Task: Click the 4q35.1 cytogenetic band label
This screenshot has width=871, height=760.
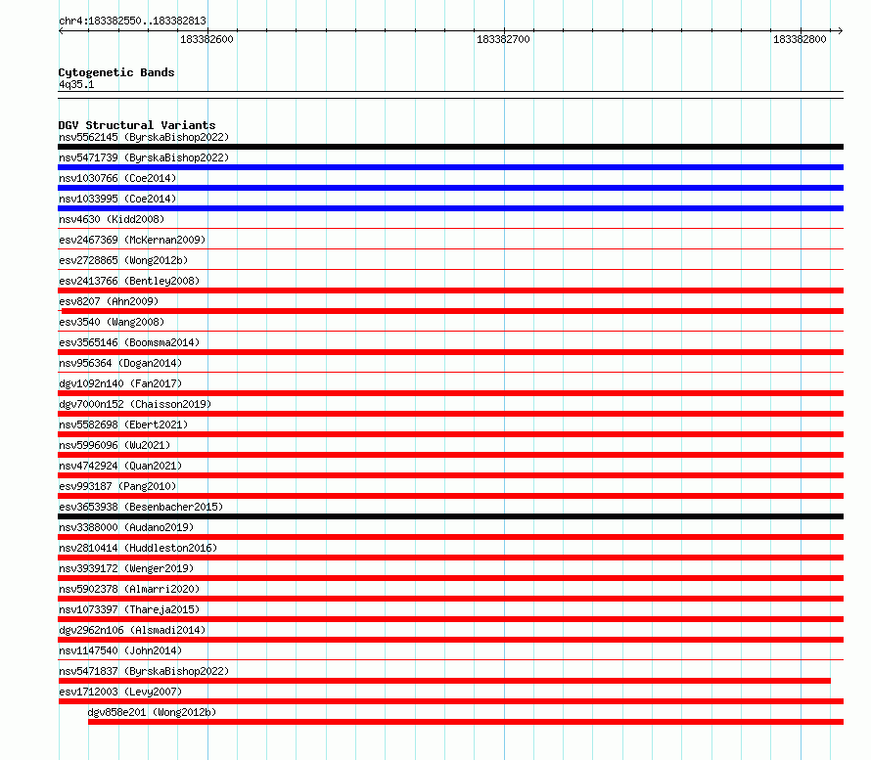Action: [76, 84]
